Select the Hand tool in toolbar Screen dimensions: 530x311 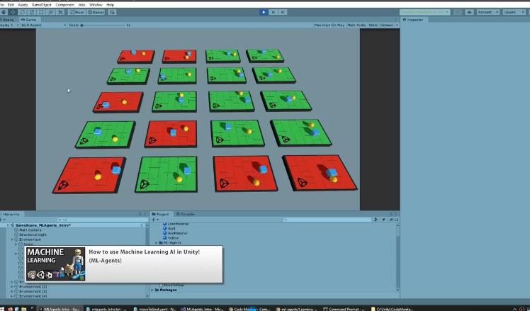pos(4,12)
